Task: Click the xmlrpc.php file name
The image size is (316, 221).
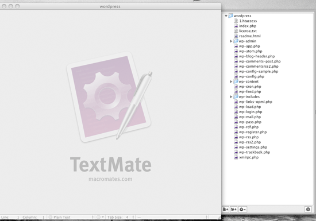Action: pos(249,157)
